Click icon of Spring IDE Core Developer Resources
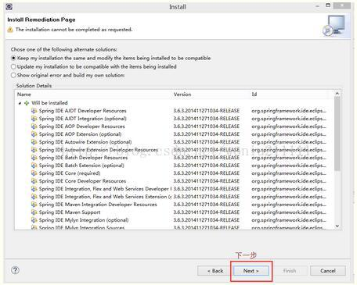Image resolution: width=357 pixels, height=285 pixels. [x=34, y=181]
